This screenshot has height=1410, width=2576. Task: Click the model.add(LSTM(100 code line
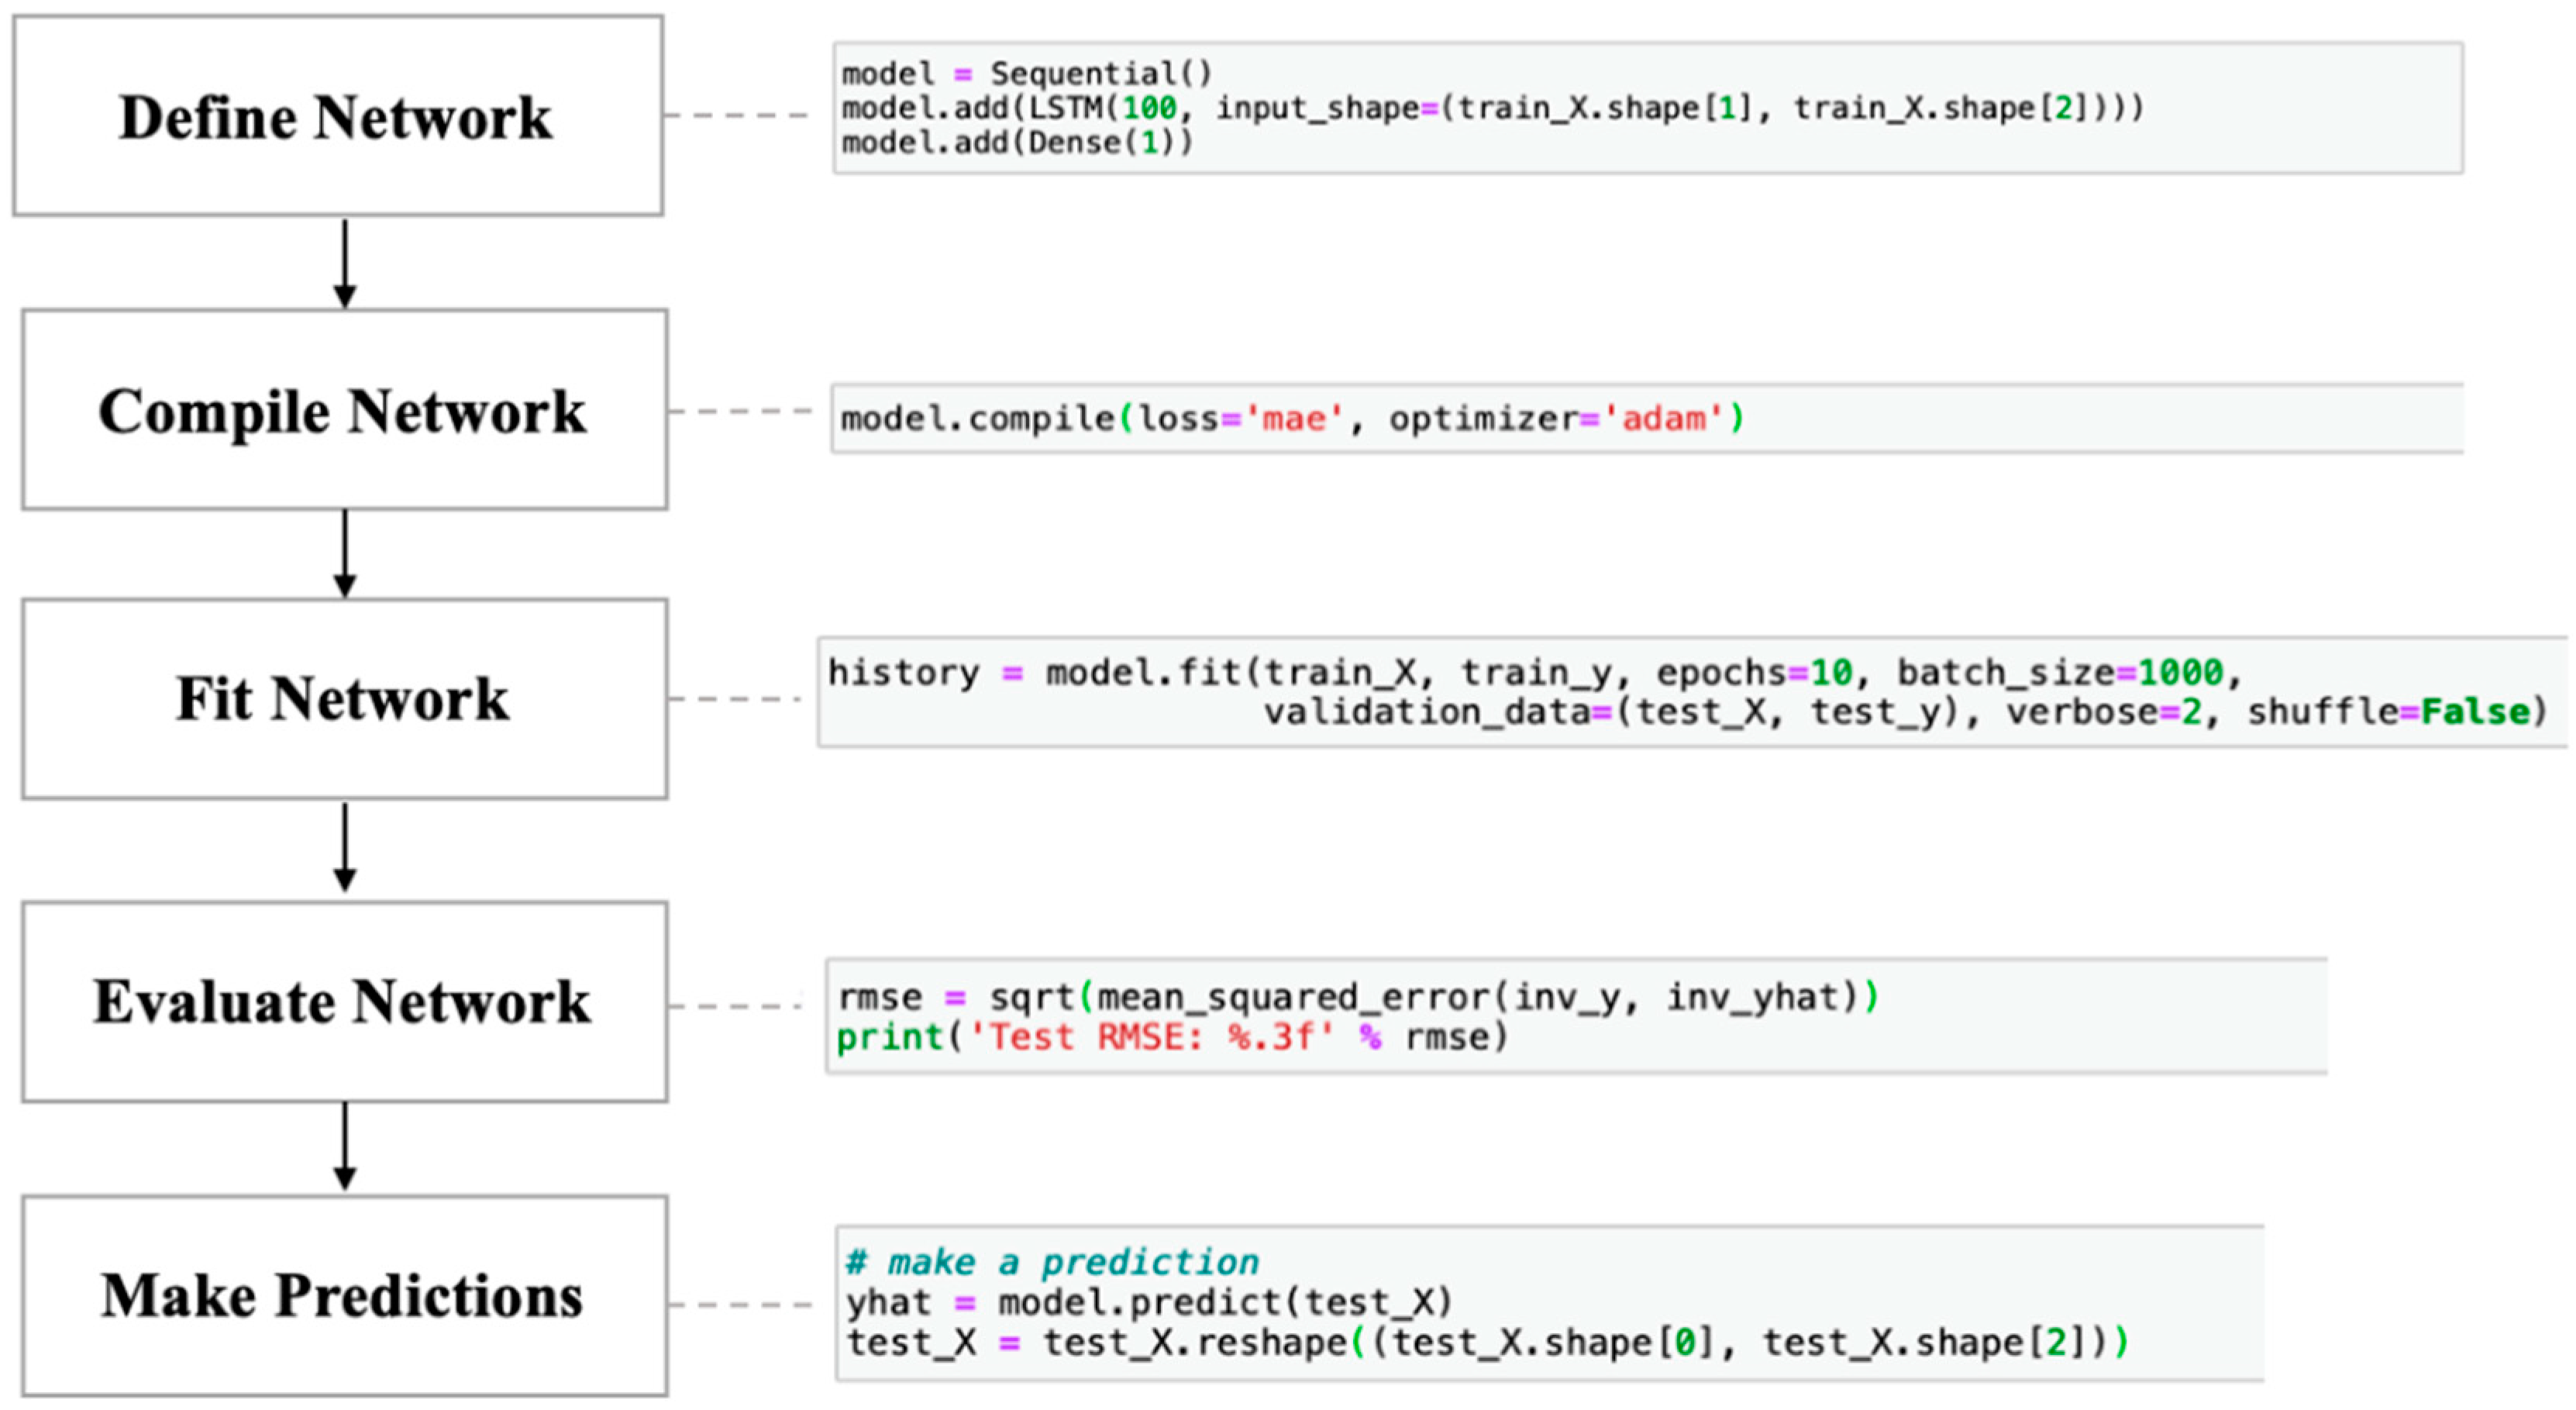1490,108
